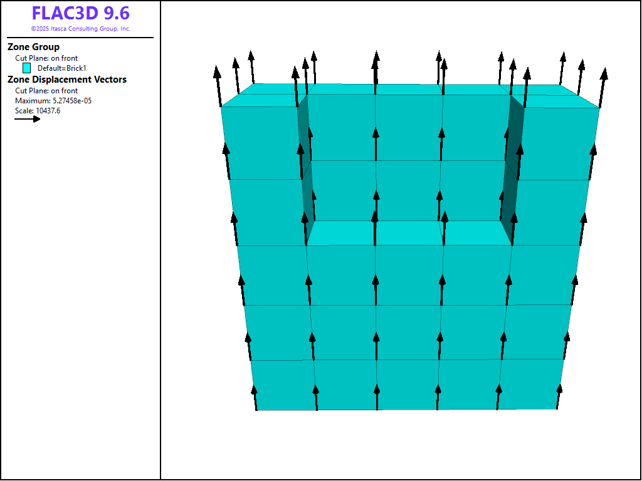Click the Maximum: 5.27458e-05 legend entry
Screen dimensions: 642x481
click(x=53, y=101)
